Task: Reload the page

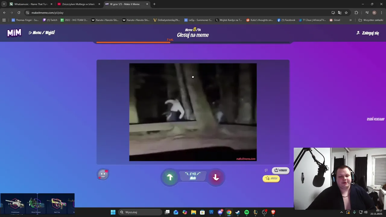Action: pyautogui.click(x=19, y=13)
